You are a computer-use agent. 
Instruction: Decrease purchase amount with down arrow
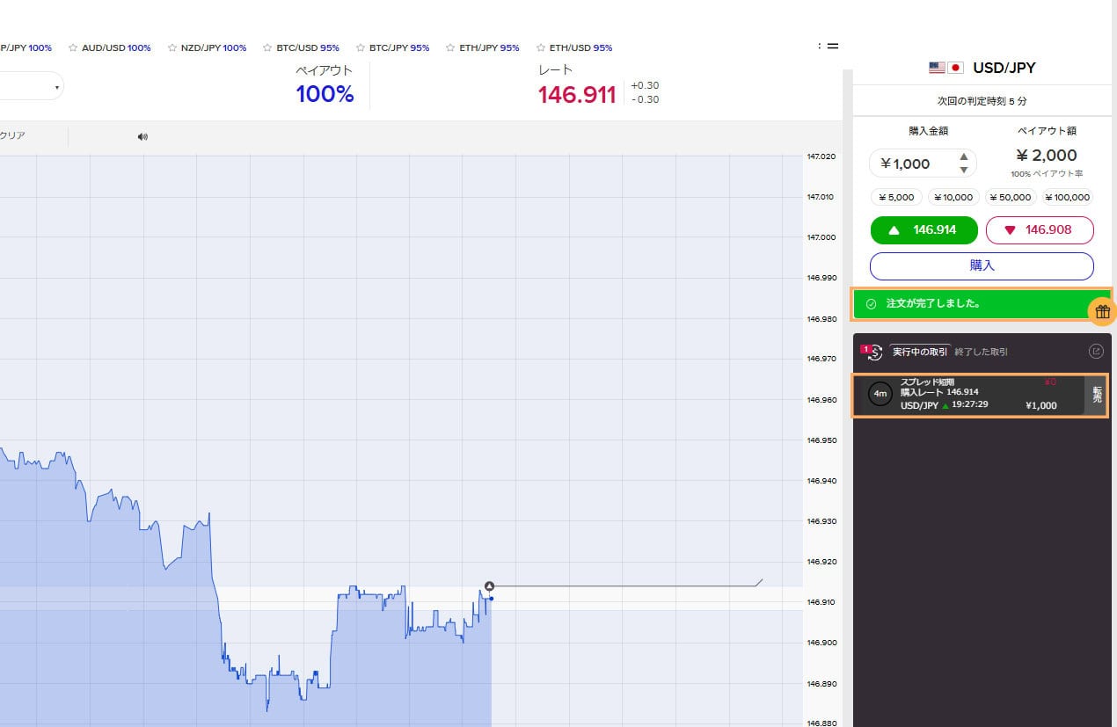964,170
